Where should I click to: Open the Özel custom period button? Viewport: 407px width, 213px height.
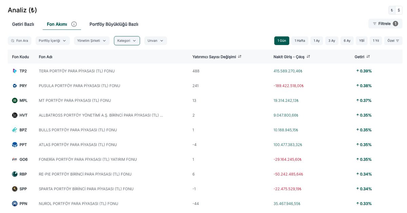pos(393,41)
